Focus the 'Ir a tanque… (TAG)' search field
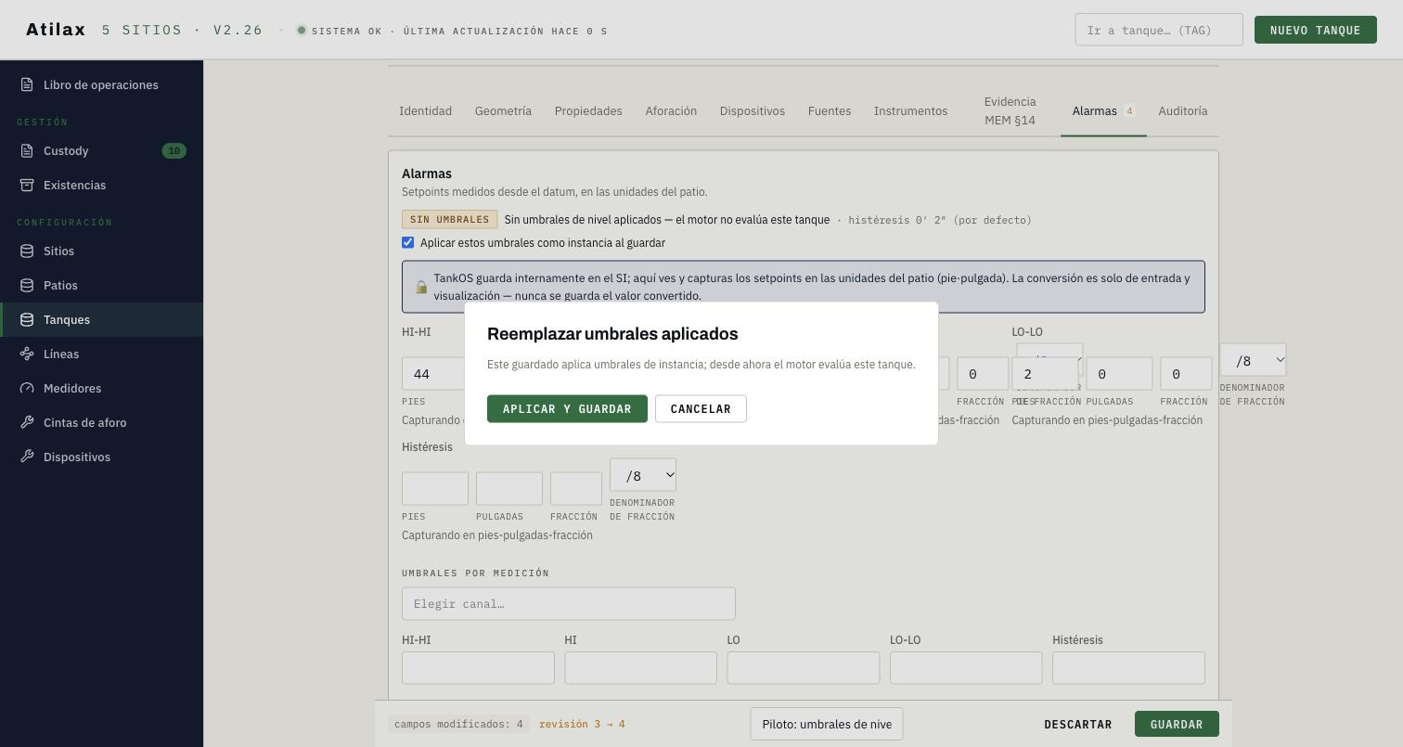 click(1158, 30)
